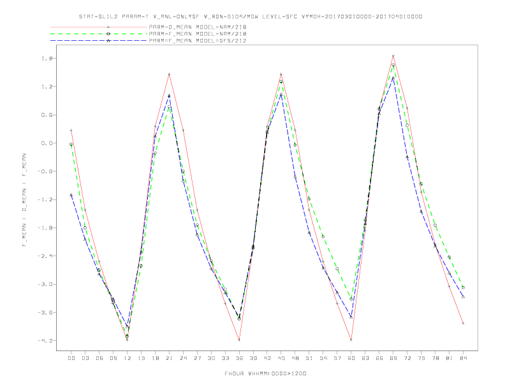Click the blue dashed line sample in legend

[99, 41]
